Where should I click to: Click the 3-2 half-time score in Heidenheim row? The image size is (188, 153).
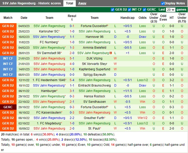click(x=172, y=80)
